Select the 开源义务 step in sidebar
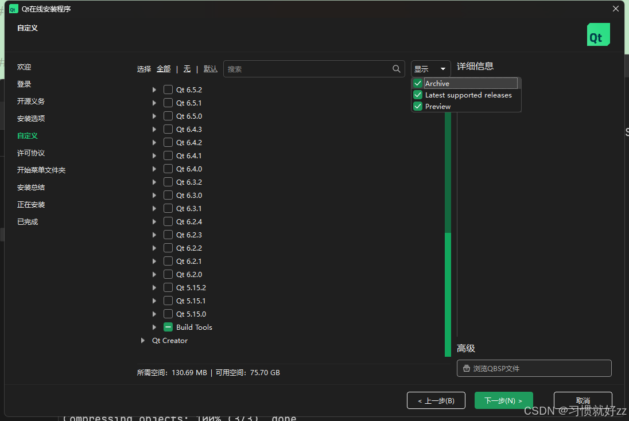 31,102
